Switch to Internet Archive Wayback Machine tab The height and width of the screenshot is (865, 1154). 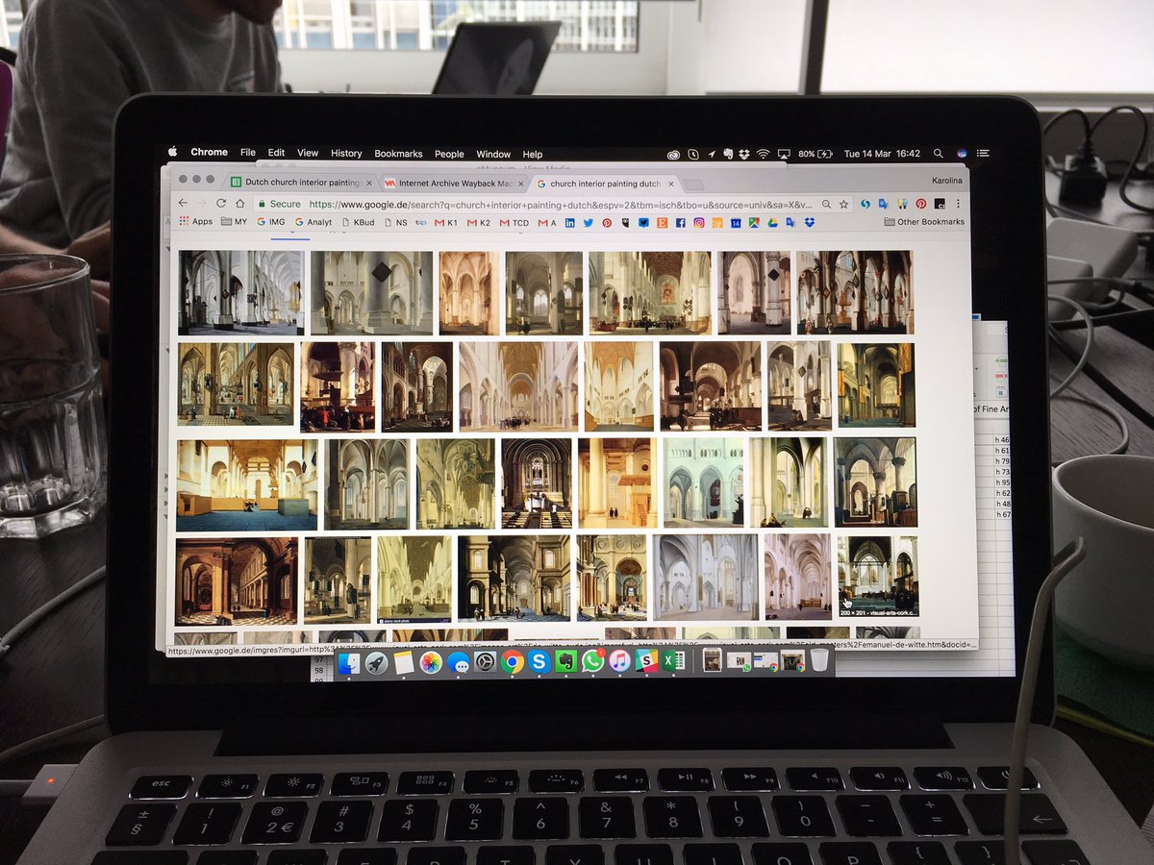tap(452, 183)
